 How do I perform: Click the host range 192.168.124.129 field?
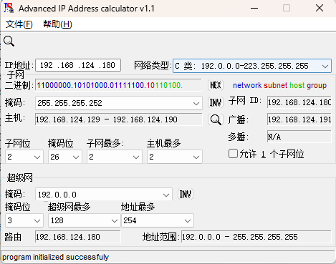point(118,119)
